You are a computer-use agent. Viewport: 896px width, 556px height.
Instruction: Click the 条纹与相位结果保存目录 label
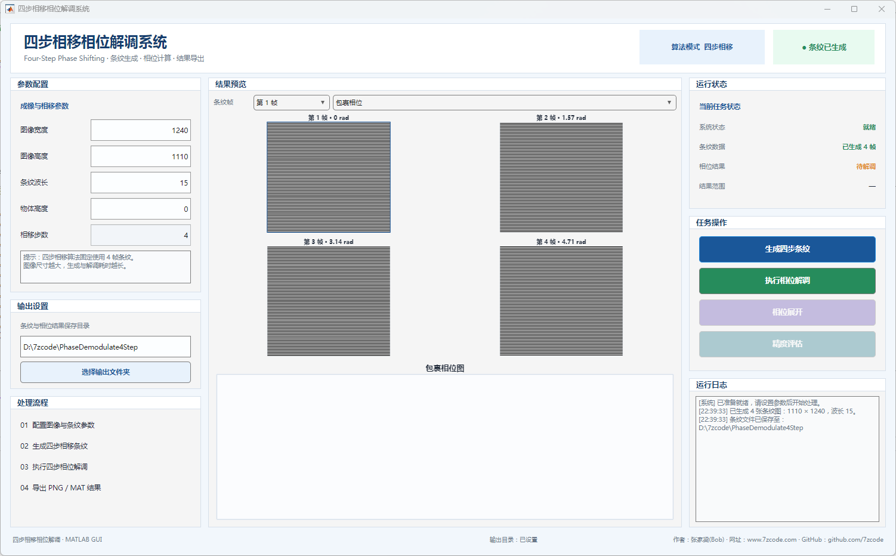coord(55,326)
